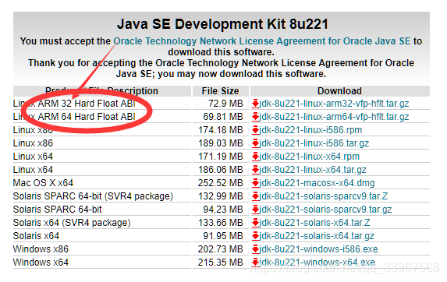Open the jdk-8u221-solaris-x64.tar.Z link
447x282 pixels.
[314, 223]
